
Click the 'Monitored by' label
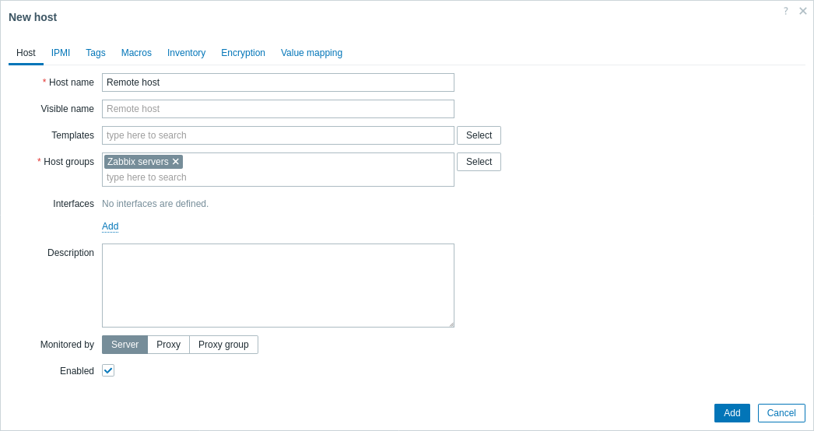[x=67, y=345]
